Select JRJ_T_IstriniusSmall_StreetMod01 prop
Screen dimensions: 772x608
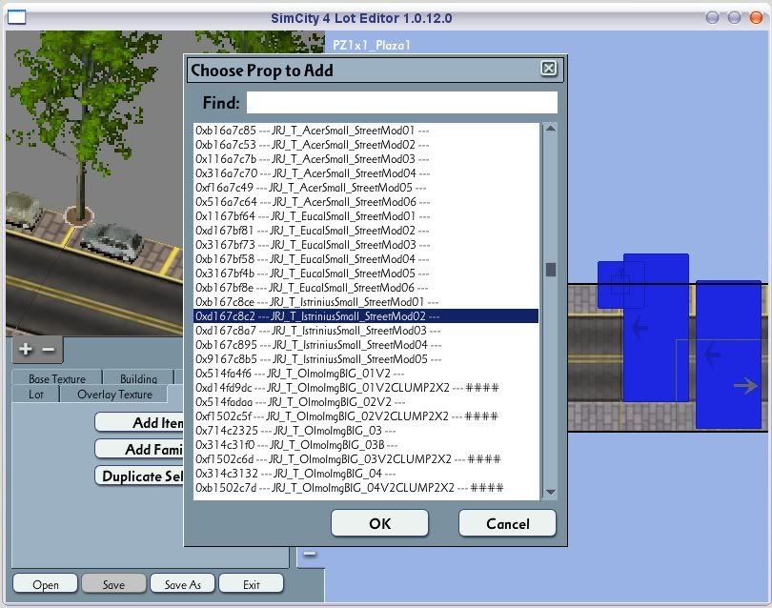pyautogui.click(x=366, y=302)
